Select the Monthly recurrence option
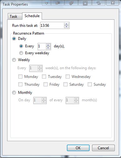Screen dimensions: 121x158 click(x=14, y=93)
